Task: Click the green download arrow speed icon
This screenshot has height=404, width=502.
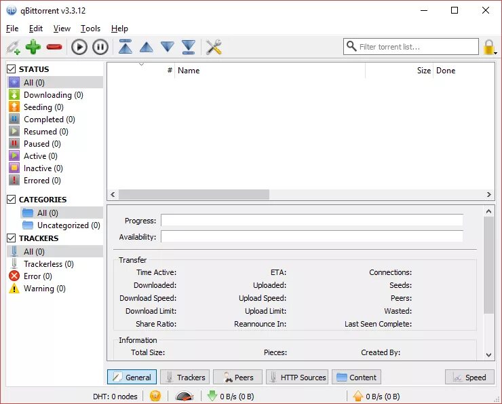Action: click(x=212, y=396)
